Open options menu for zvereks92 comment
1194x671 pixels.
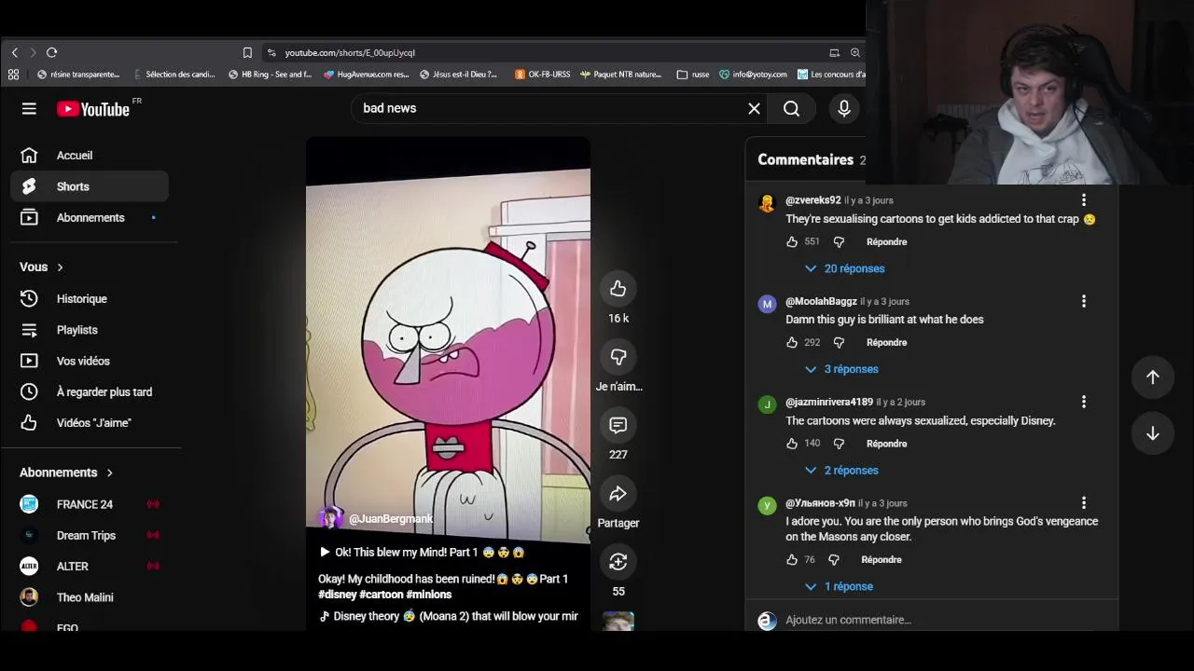click(x=1083, y=200)
